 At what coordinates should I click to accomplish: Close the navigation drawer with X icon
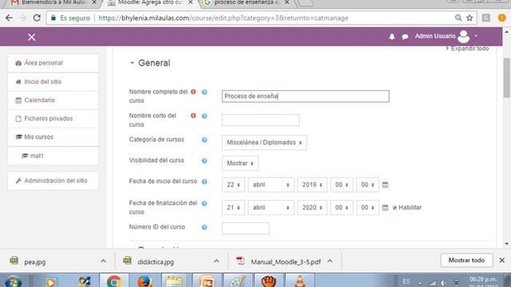point(32,37)
